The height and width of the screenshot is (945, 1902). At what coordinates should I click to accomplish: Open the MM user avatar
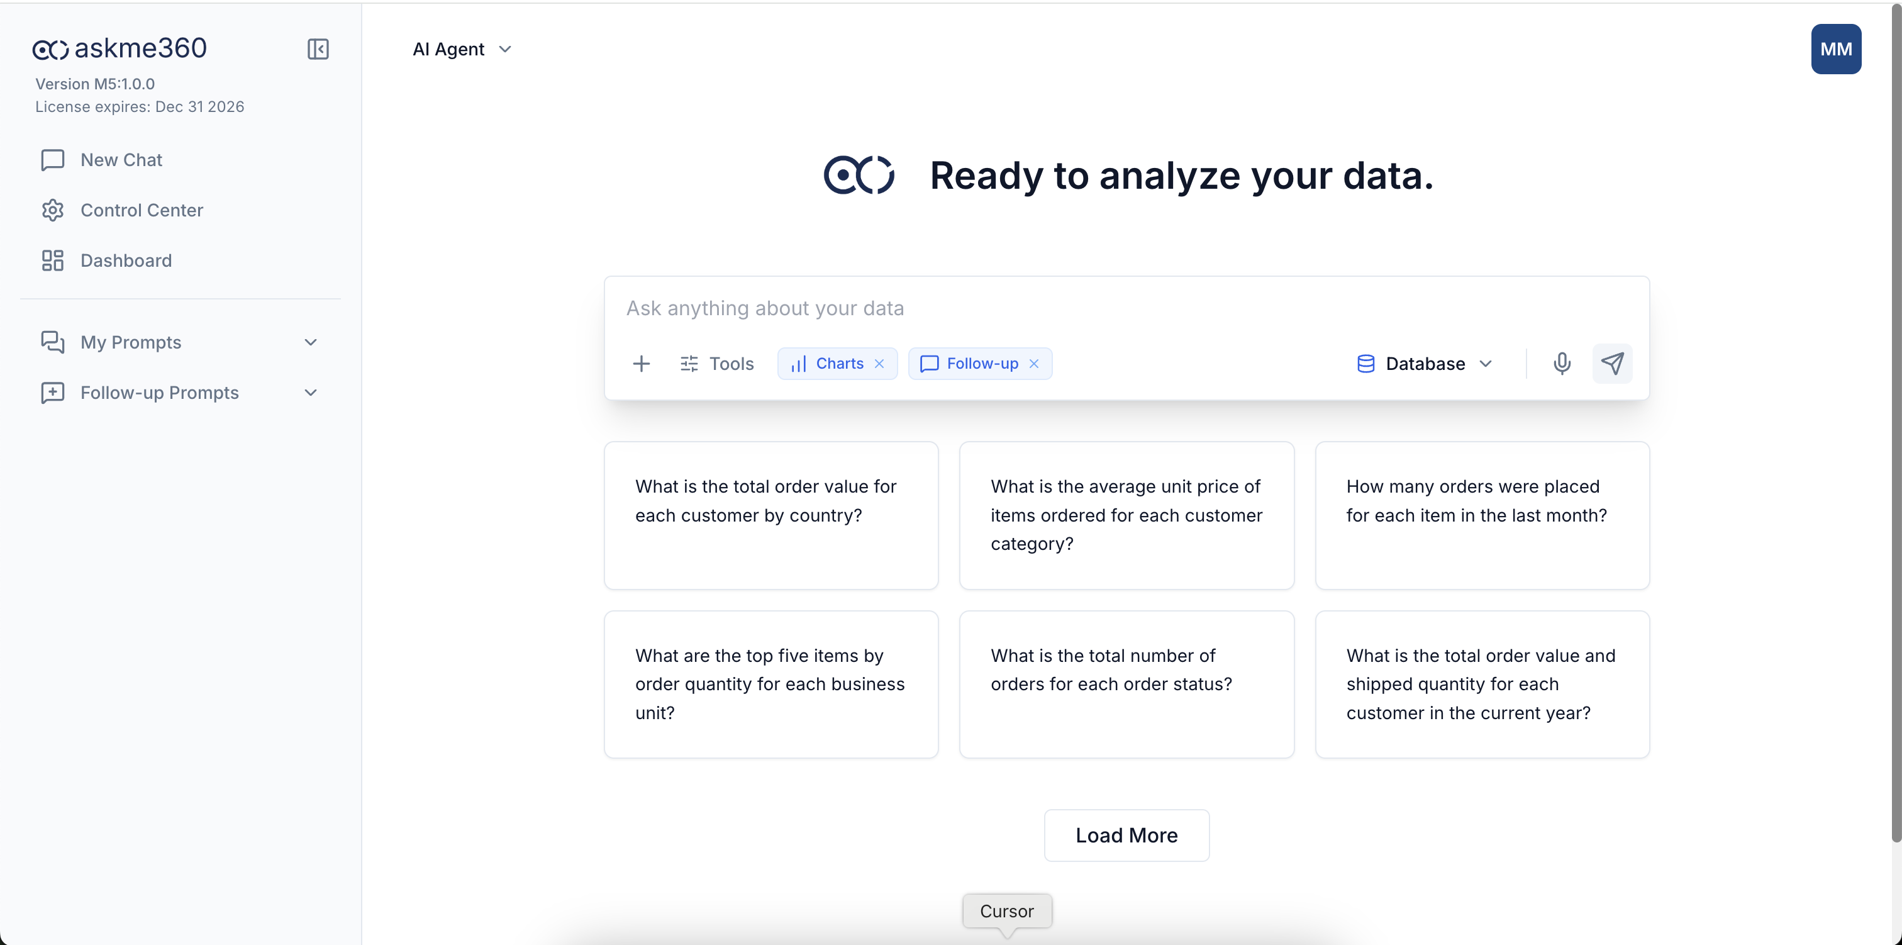point(1835,50)
